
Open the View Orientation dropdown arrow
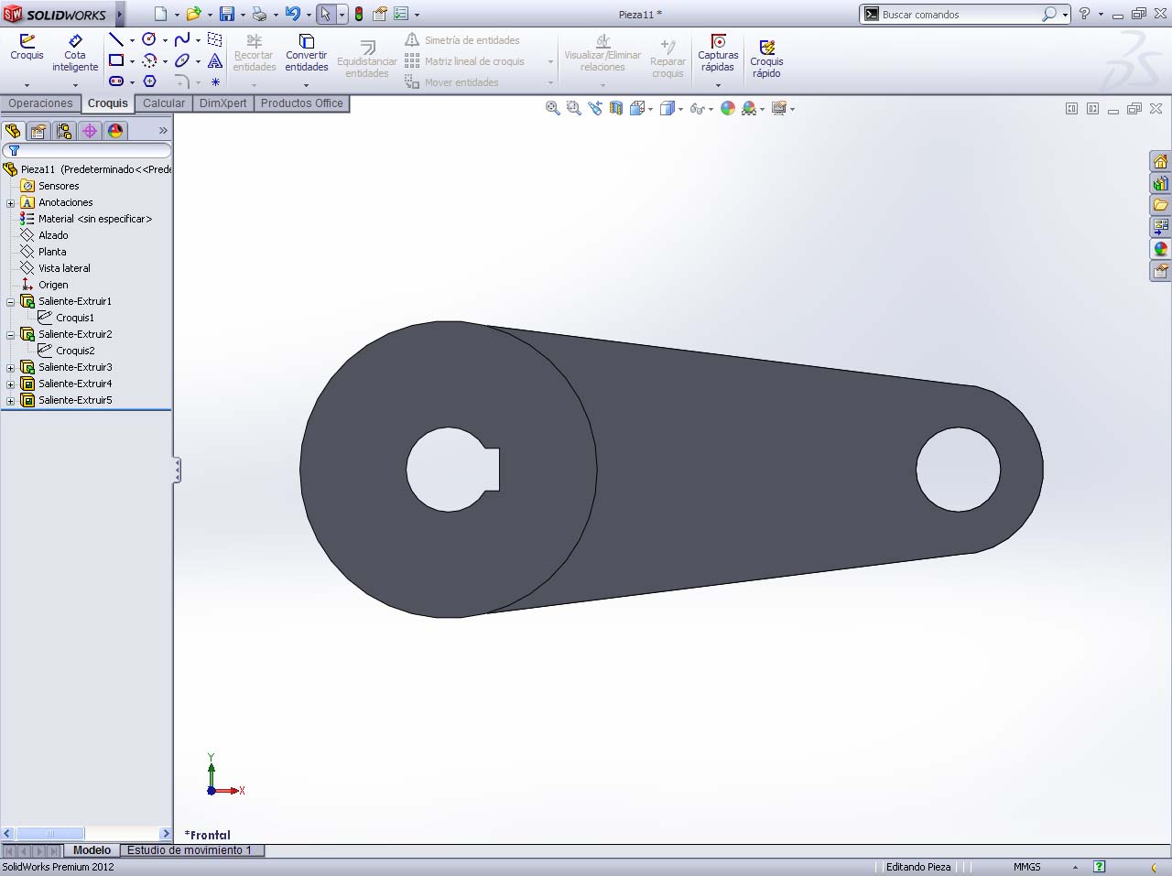(x=650, y=109)
